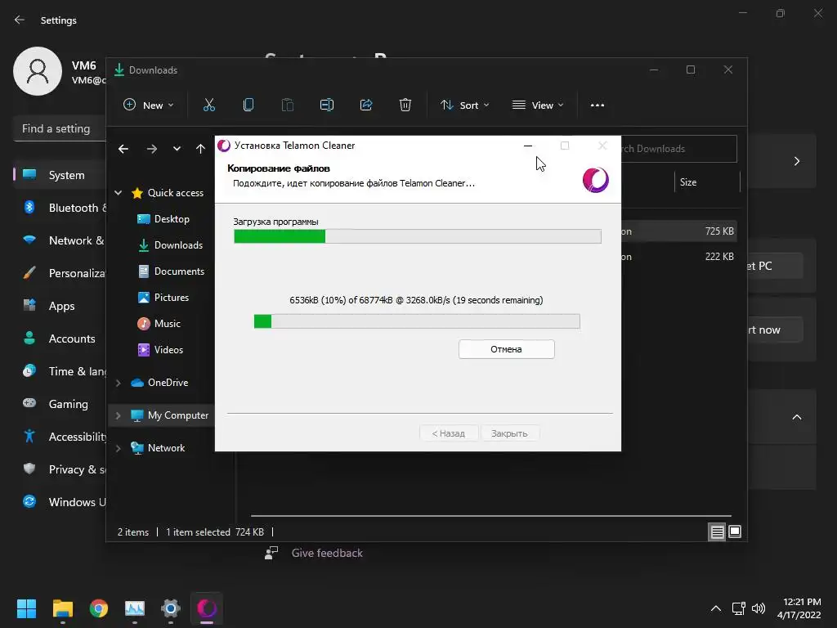Open File Explorer from the taskbar

point(62,608)
